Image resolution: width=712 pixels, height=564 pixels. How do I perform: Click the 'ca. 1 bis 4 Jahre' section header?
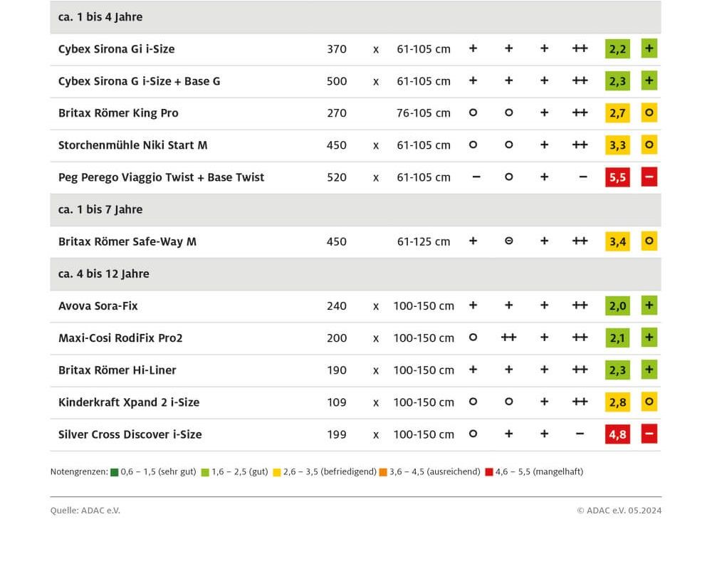tap(355, 17)
